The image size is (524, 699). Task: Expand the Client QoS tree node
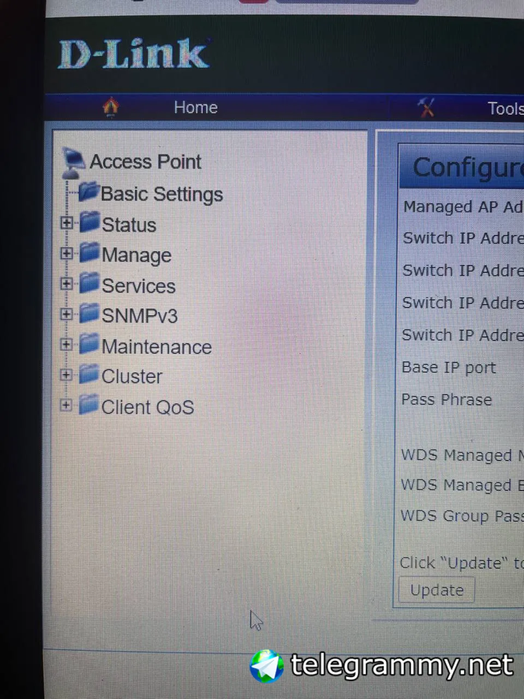coord(67,405)
